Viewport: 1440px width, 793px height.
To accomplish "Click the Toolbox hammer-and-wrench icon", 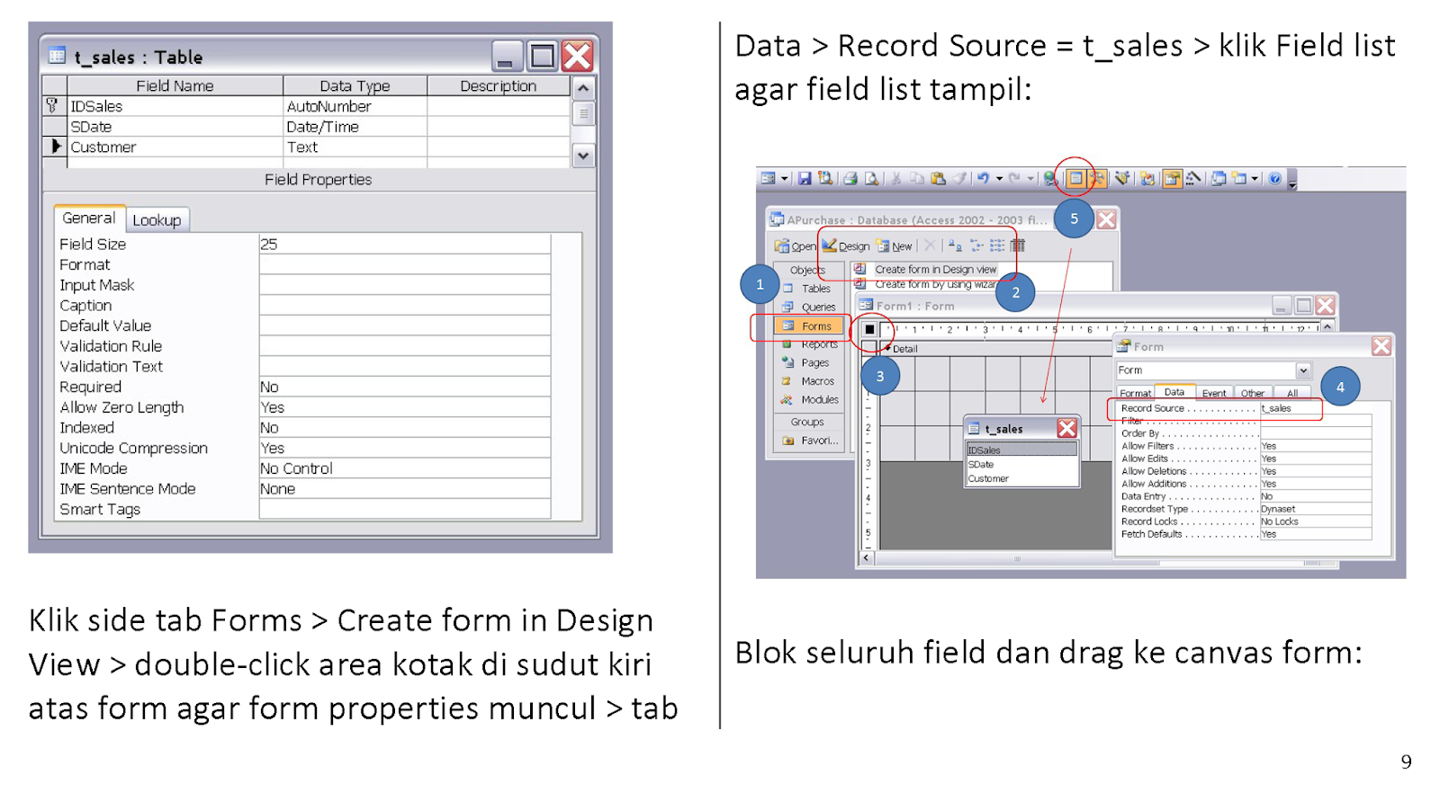I will pyautogui.click(x=1098, y=178).
